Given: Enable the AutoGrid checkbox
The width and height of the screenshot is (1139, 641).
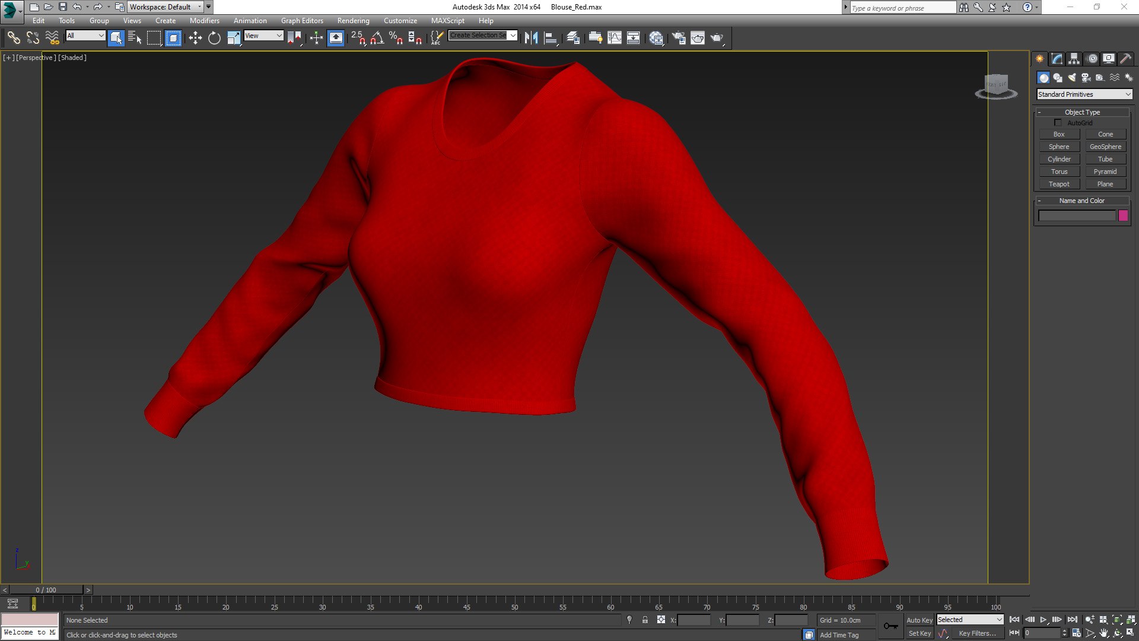Looking at the screenshot, I should click(x=1058, y=123).
